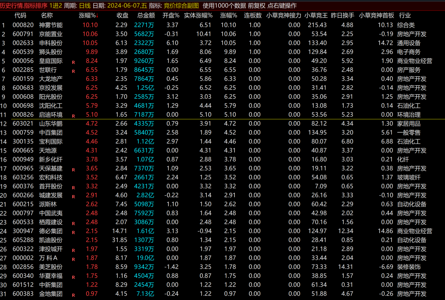Sort by 小草竞神首板 column header
This screenshot has width=445, height=300.
point(376,16)
